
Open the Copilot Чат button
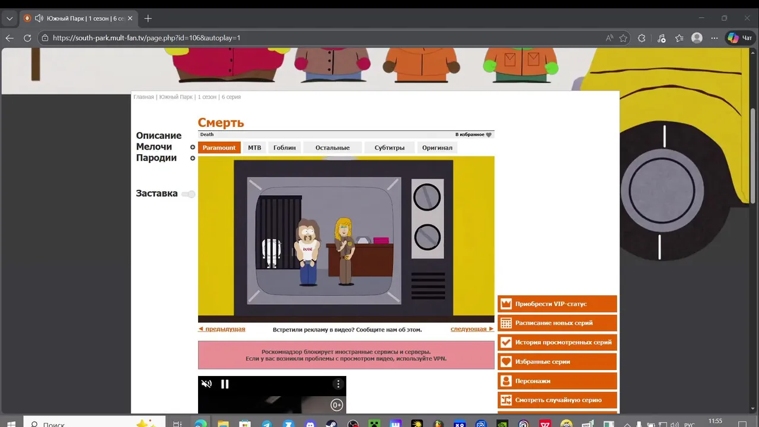pos(741,37)
